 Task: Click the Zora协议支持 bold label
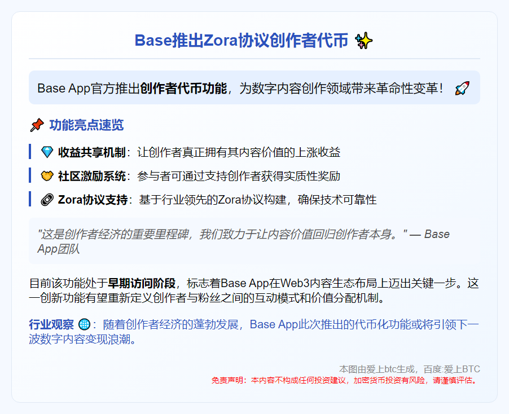coord(93,200)
